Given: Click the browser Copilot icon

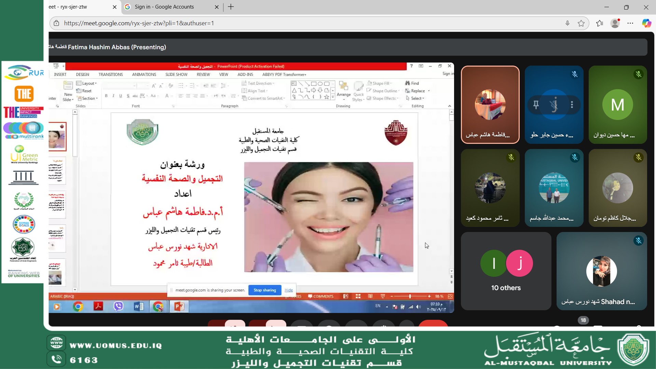Looking at the screenshot, I should (x=646, y=23).
